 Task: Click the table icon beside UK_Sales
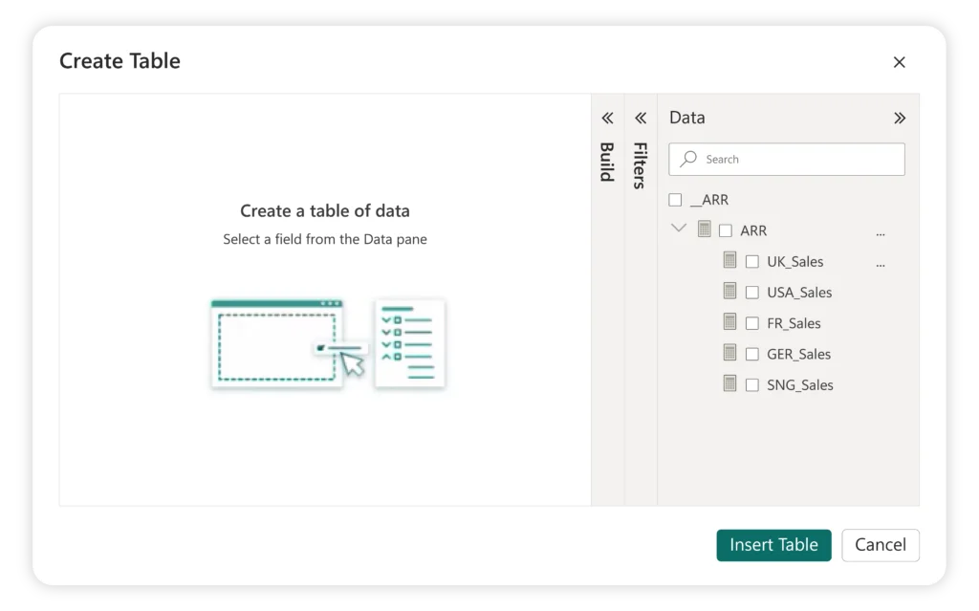pos(729,260)
